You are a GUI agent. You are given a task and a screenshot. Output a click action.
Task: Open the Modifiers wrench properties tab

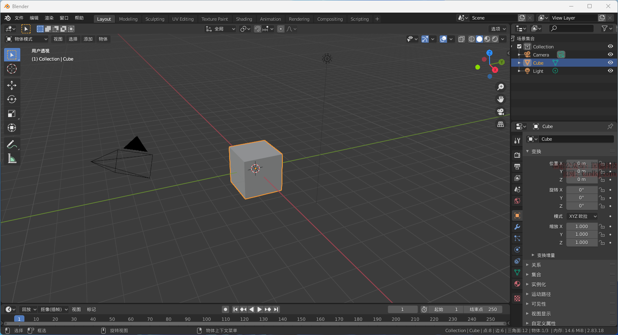pyautogui.click(x=517, y=227)
